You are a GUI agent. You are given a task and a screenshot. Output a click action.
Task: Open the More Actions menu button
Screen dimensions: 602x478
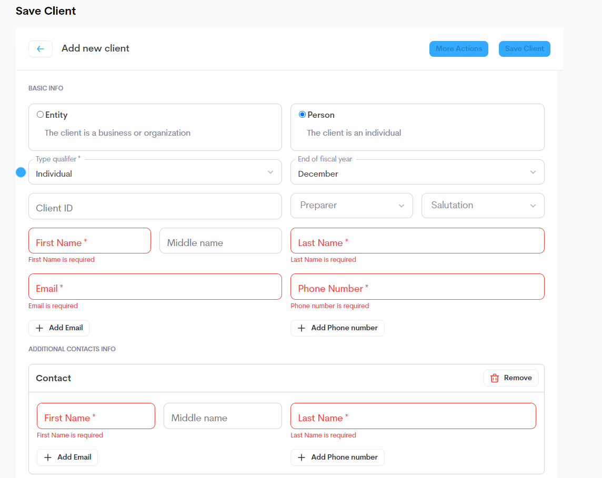(458, 49)
